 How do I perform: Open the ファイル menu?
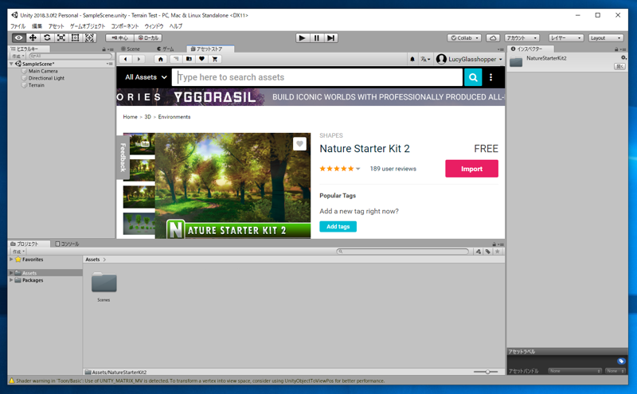point(18,26)
